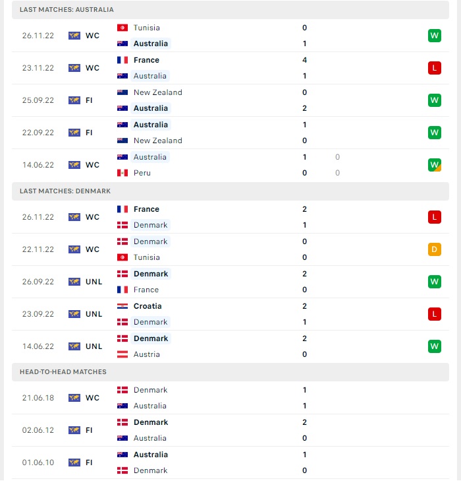The width and height of the screenshot is (461, 481).
Task: Click the red L badge for the Croatia vs Denmark match
Action: pos(435,314)
